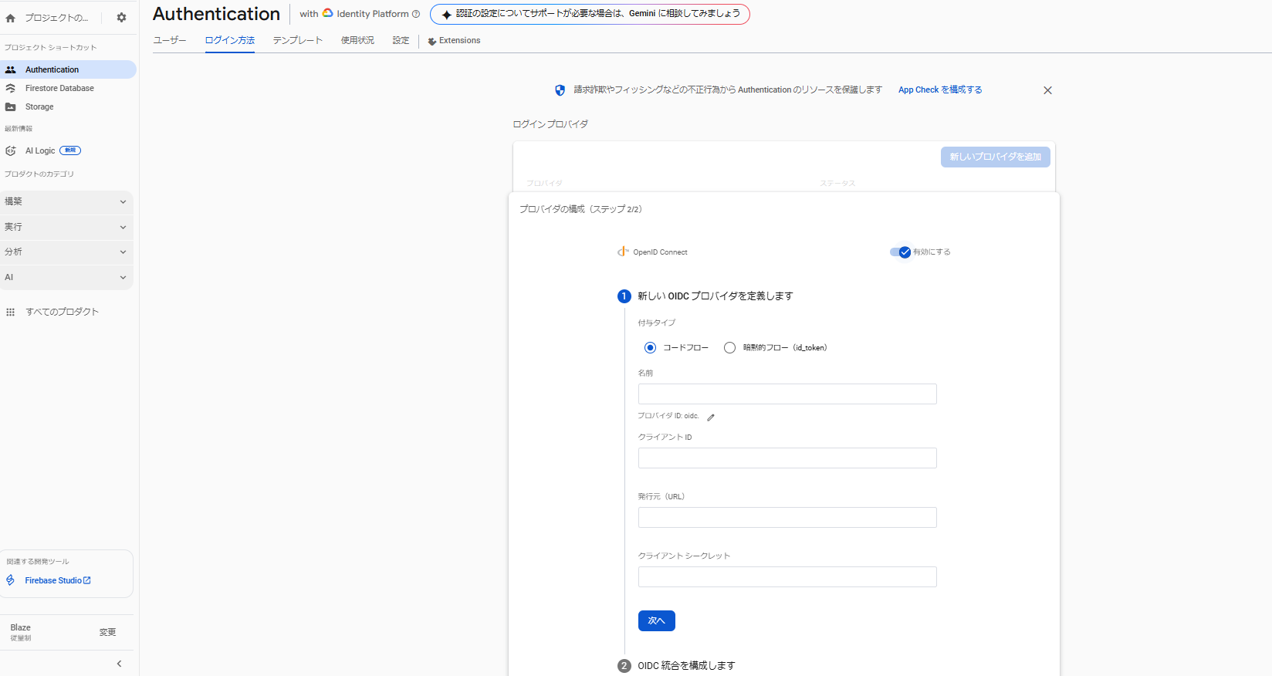This screenshot has height=676, width=1272.
Task: Click the App Check configure link
Action: point(940,90)
